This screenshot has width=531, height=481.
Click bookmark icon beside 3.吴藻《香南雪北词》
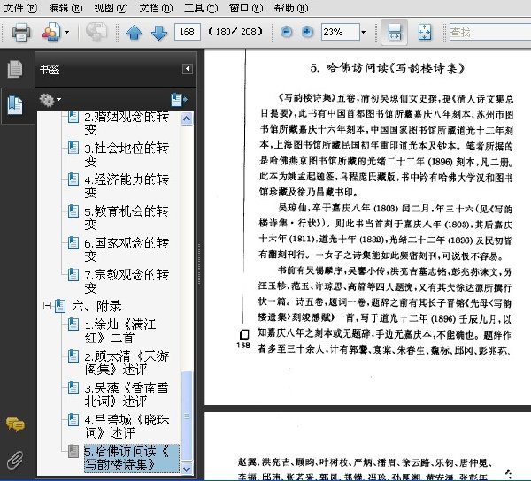coord(73,388)
